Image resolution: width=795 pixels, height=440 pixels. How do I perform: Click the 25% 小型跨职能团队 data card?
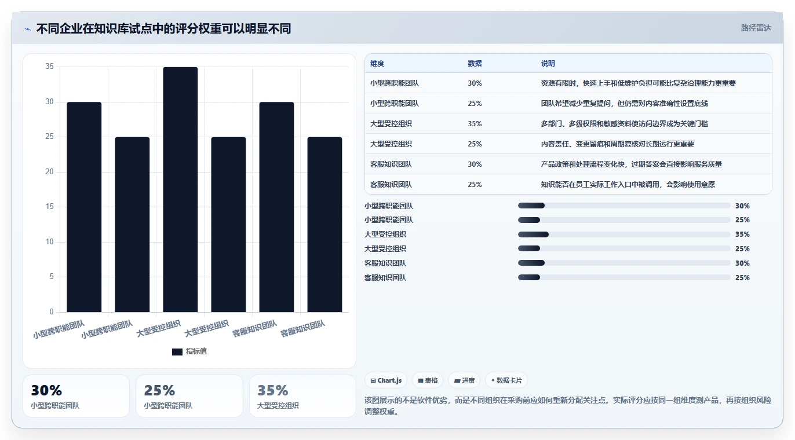pyautogui.click(x=189, y=396)
